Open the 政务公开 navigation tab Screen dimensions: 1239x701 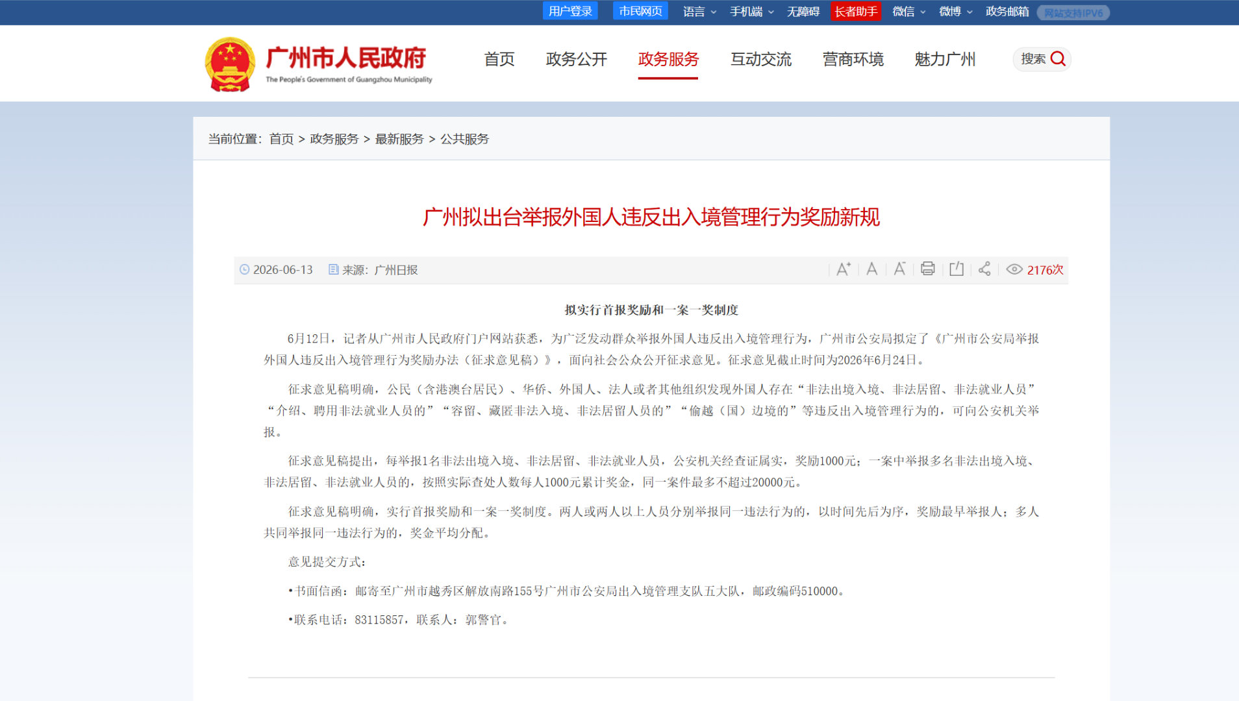577,59
